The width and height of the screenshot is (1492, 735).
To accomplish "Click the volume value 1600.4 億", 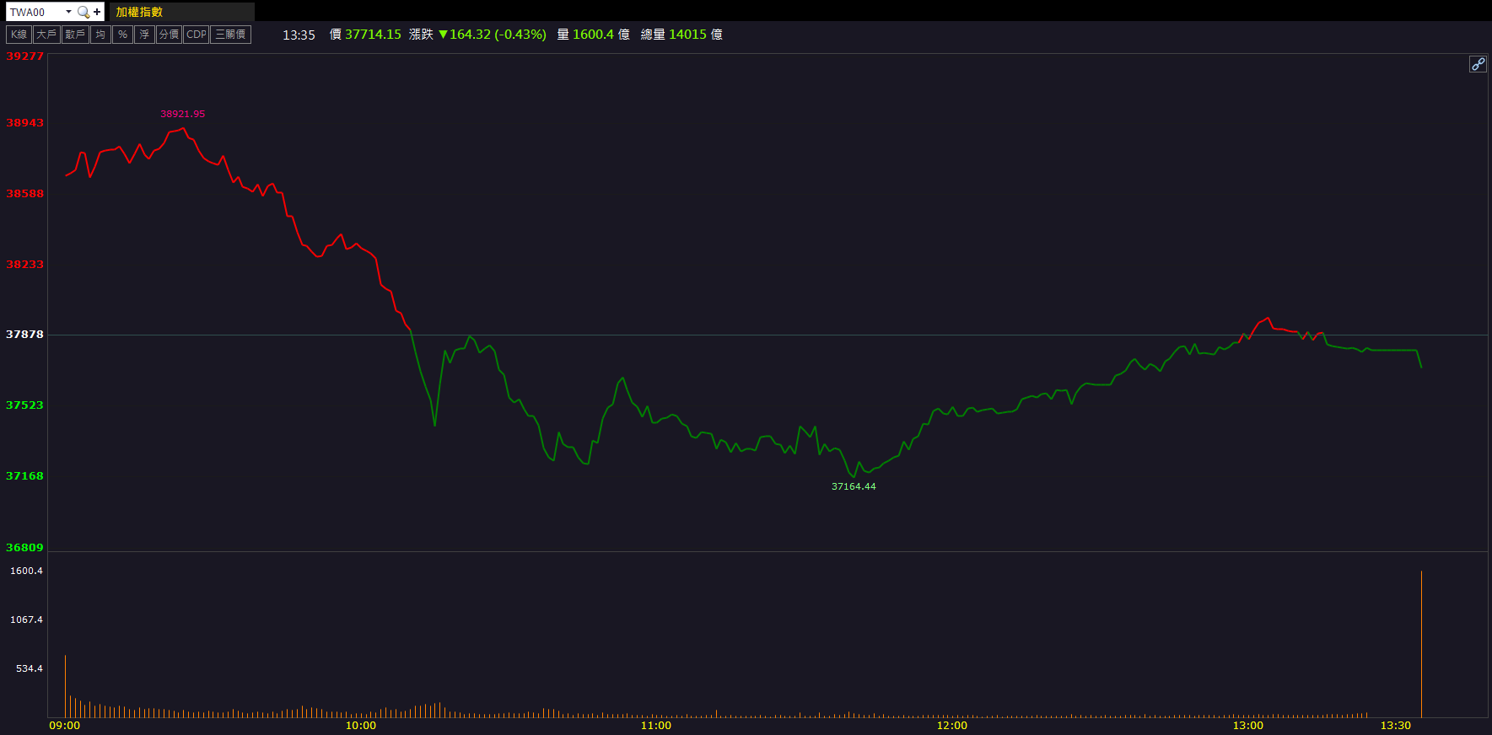I will [601, 35].
